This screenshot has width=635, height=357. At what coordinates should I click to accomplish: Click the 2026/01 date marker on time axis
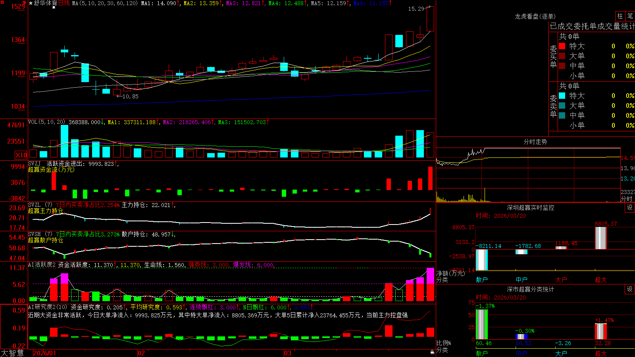pos(45,353)
